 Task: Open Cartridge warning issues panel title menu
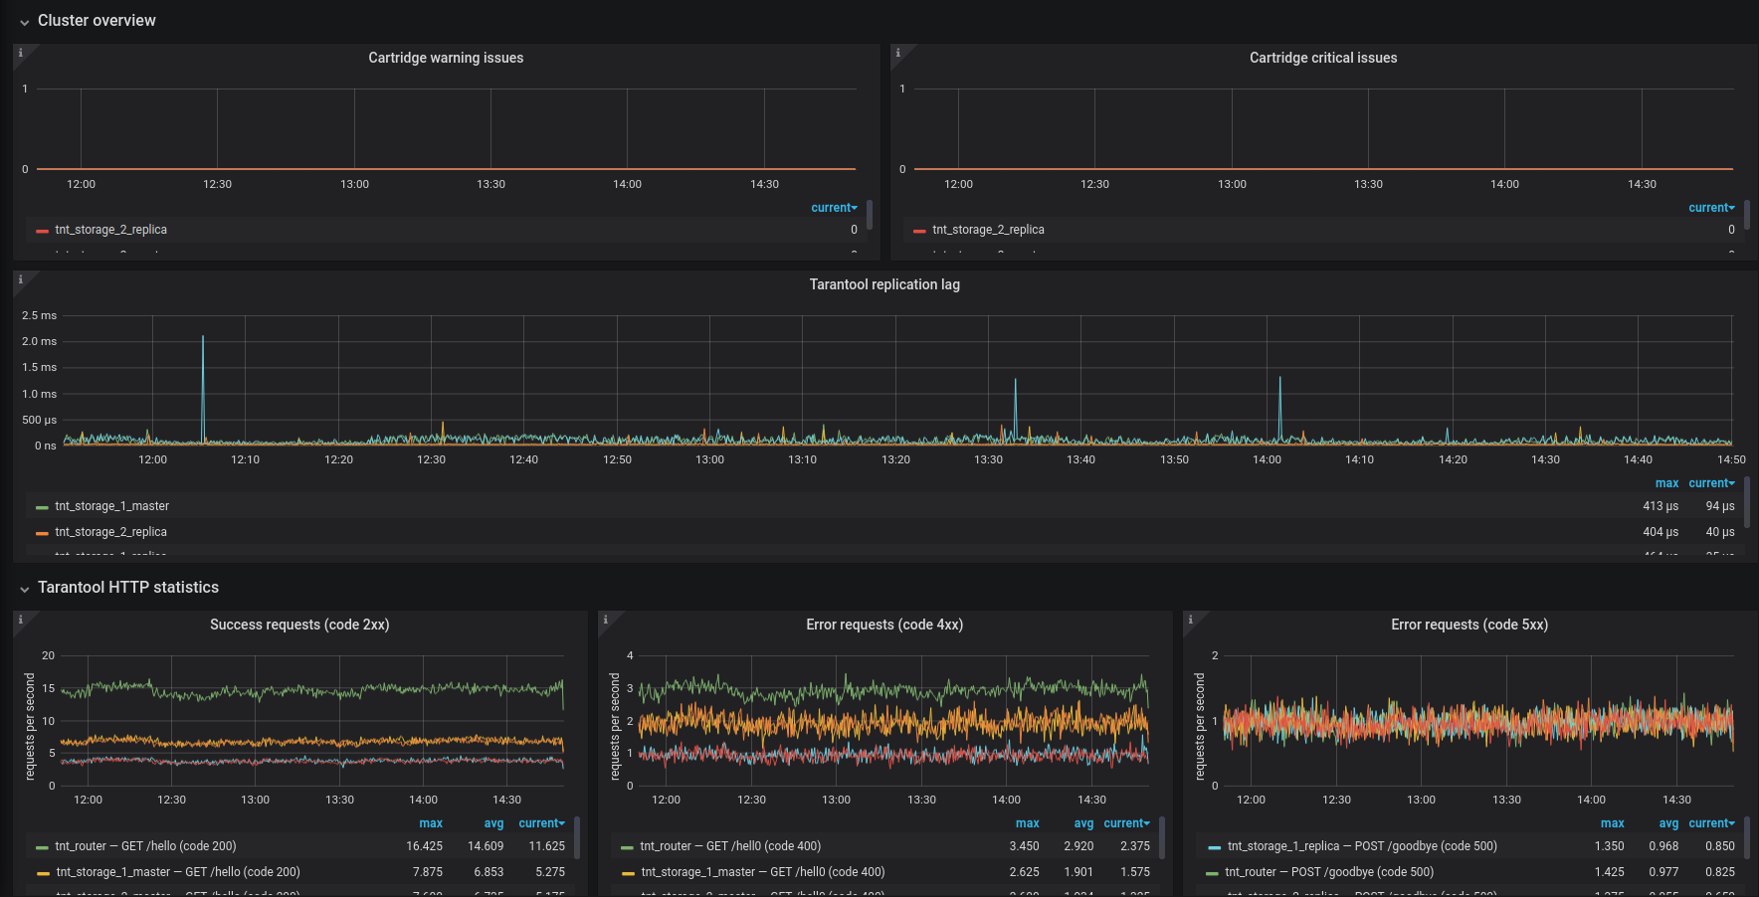(x=446, y=58)
